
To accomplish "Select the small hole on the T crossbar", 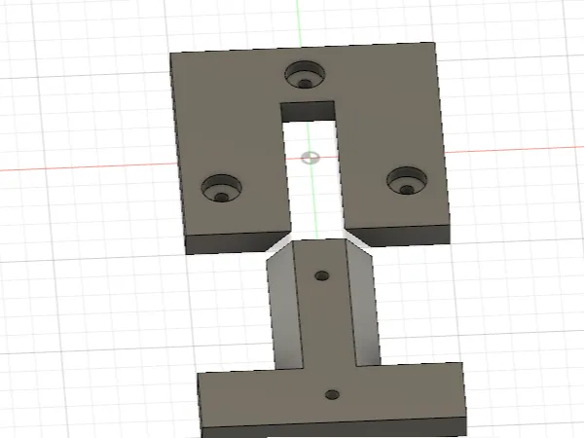I will pos(332,395).
